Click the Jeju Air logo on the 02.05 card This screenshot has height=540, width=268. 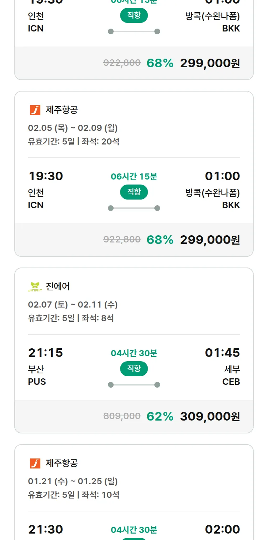(x=35, y=110)
